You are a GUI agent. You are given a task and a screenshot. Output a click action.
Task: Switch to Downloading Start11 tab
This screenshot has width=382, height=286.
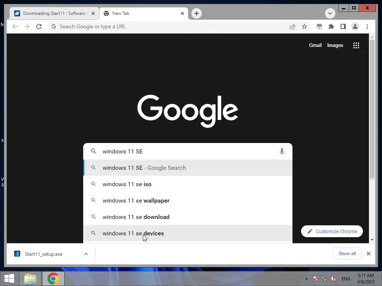[54, 13]
